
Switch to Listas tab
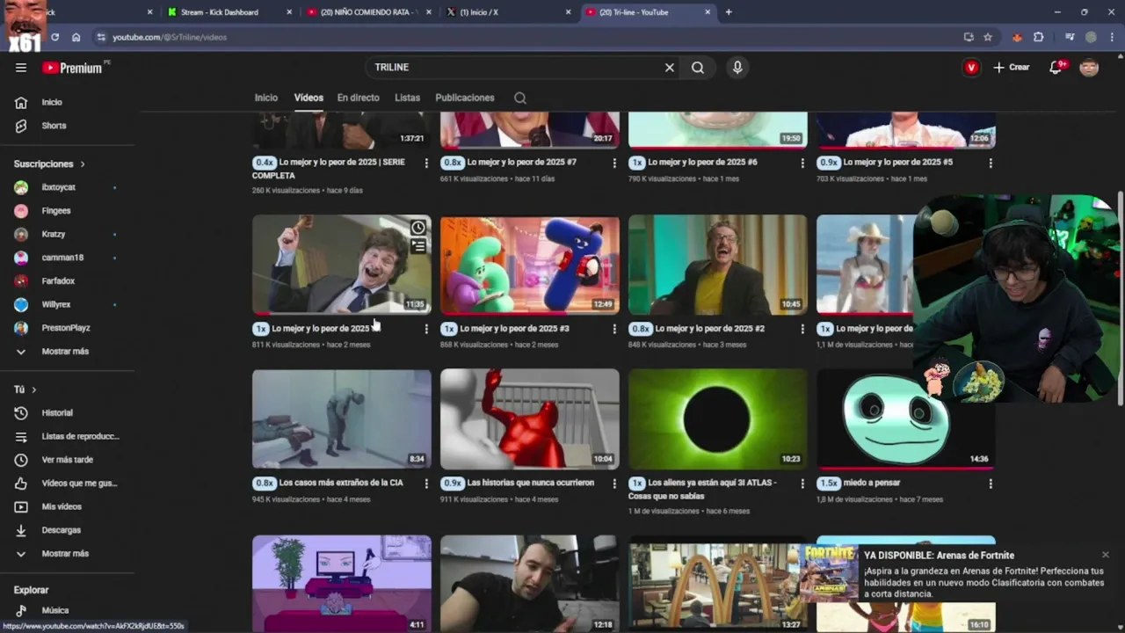pos(407,98)
